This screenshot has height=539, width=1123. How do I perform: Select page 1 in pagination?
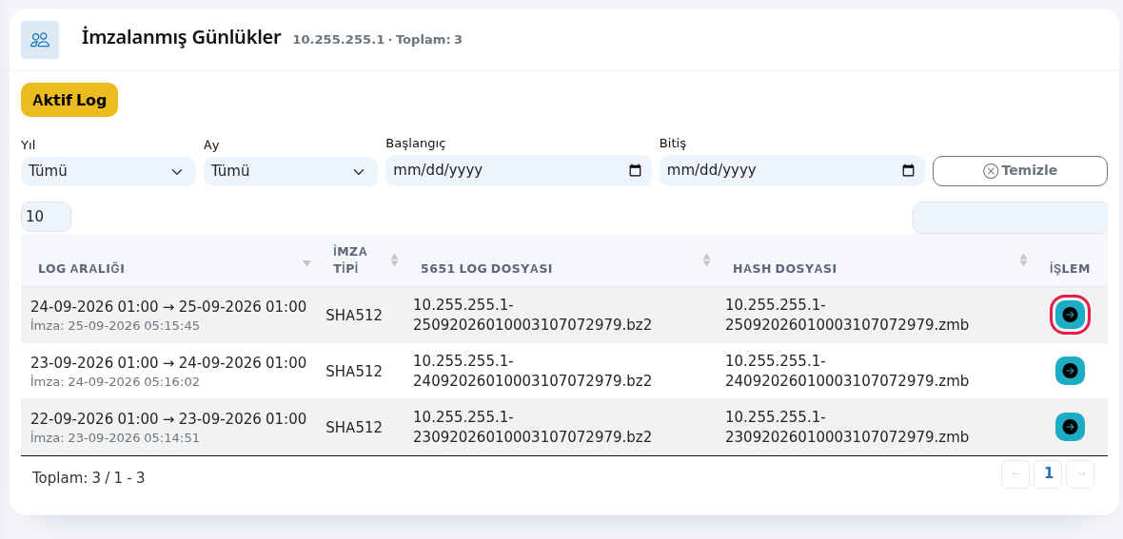click(1048, 473)
